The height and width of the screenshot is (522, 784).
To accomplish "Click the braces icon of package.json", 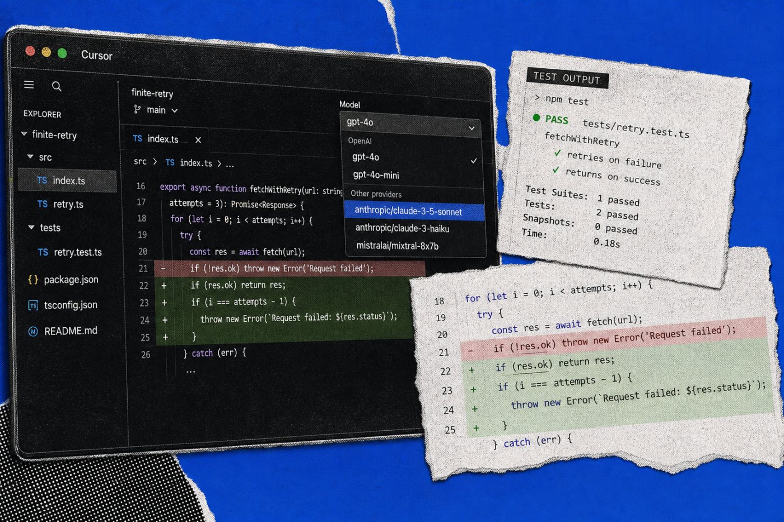I will pyautogui.click(x=33, y=279).
